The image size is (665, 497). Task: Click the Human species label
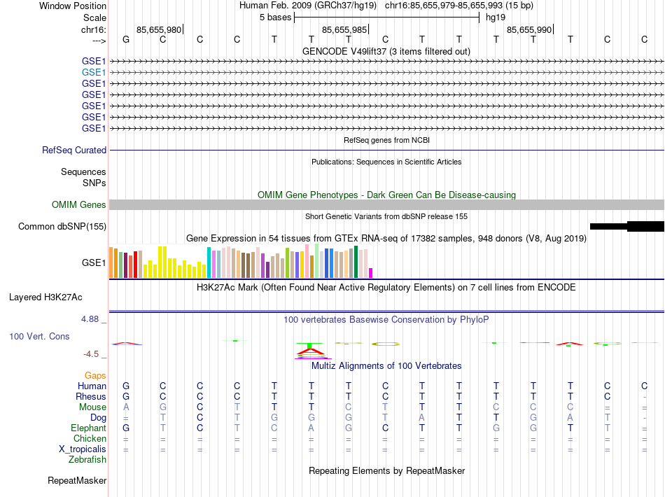(x=92, y=386)
